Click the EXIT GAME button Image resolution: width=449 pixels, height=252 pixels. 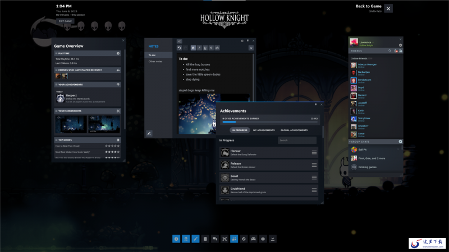point(65,21)
